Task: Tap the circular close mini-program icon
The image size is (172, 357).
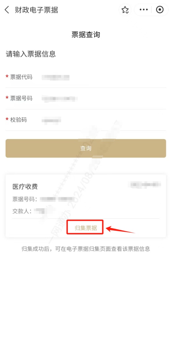Action: pos(160,10)
